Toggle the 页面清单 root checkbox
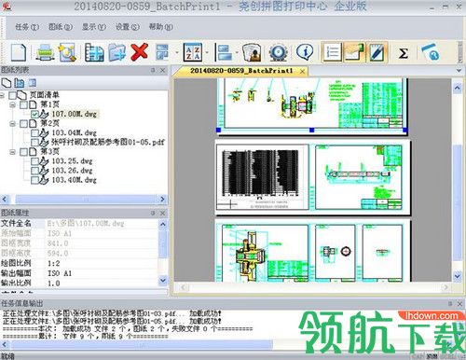 click(12, 95)
